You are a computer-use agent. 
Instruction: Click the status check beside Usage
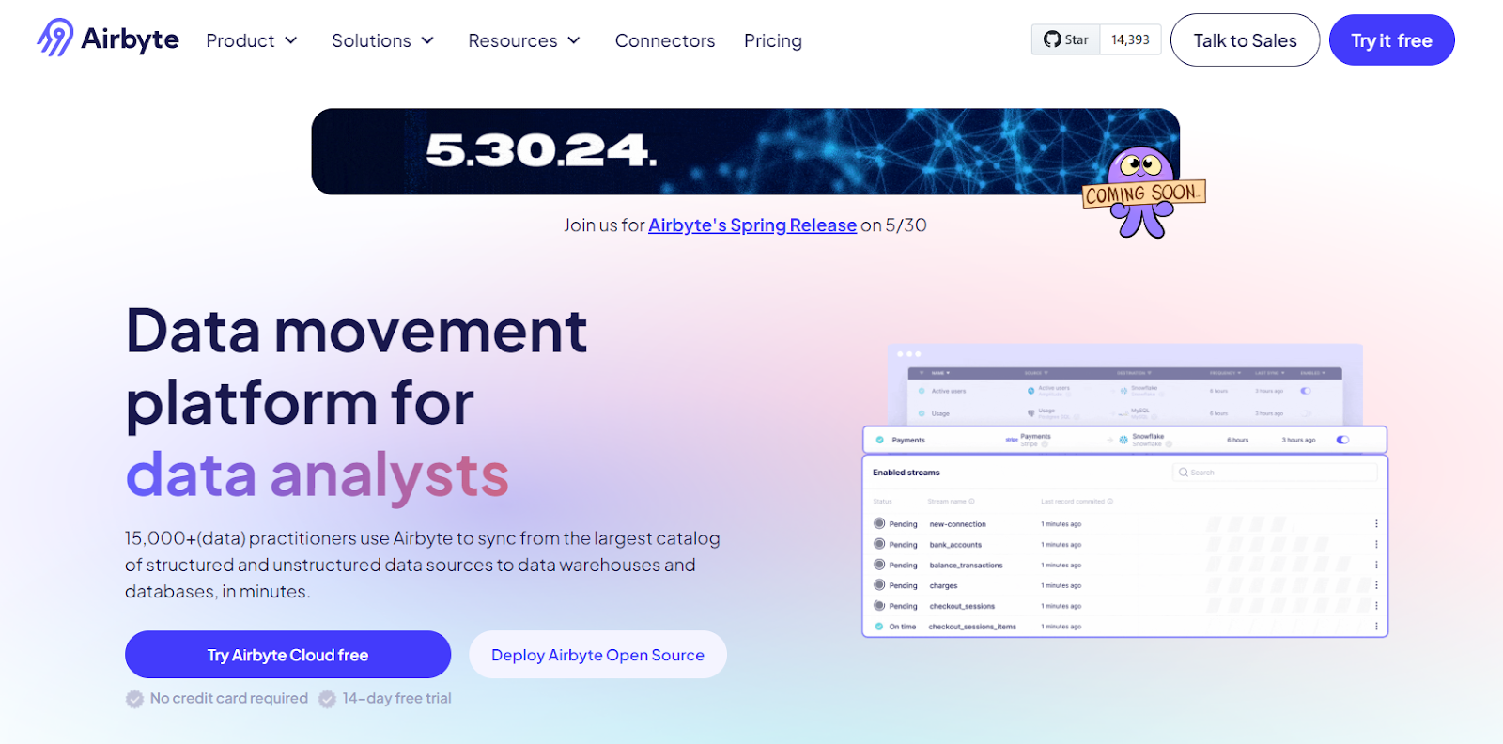922,413
